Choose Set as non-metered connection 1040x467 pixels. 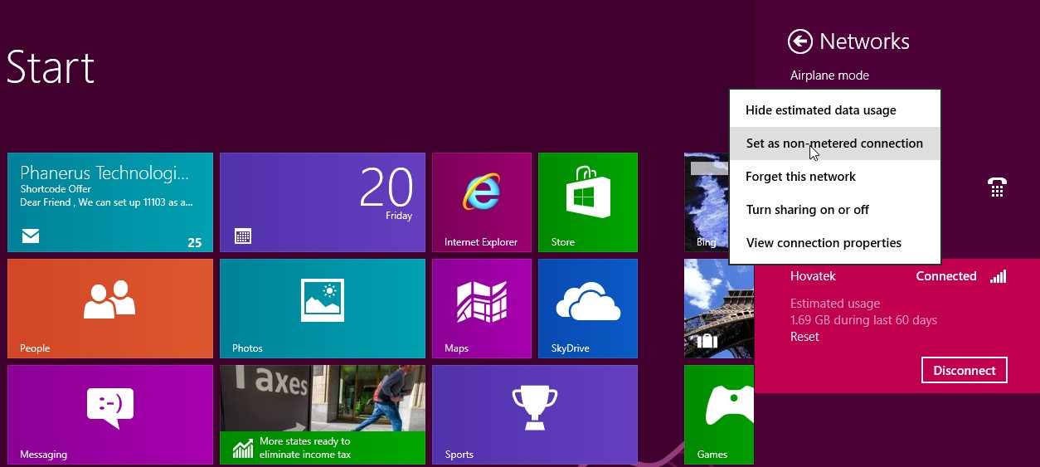coord(835,144)
